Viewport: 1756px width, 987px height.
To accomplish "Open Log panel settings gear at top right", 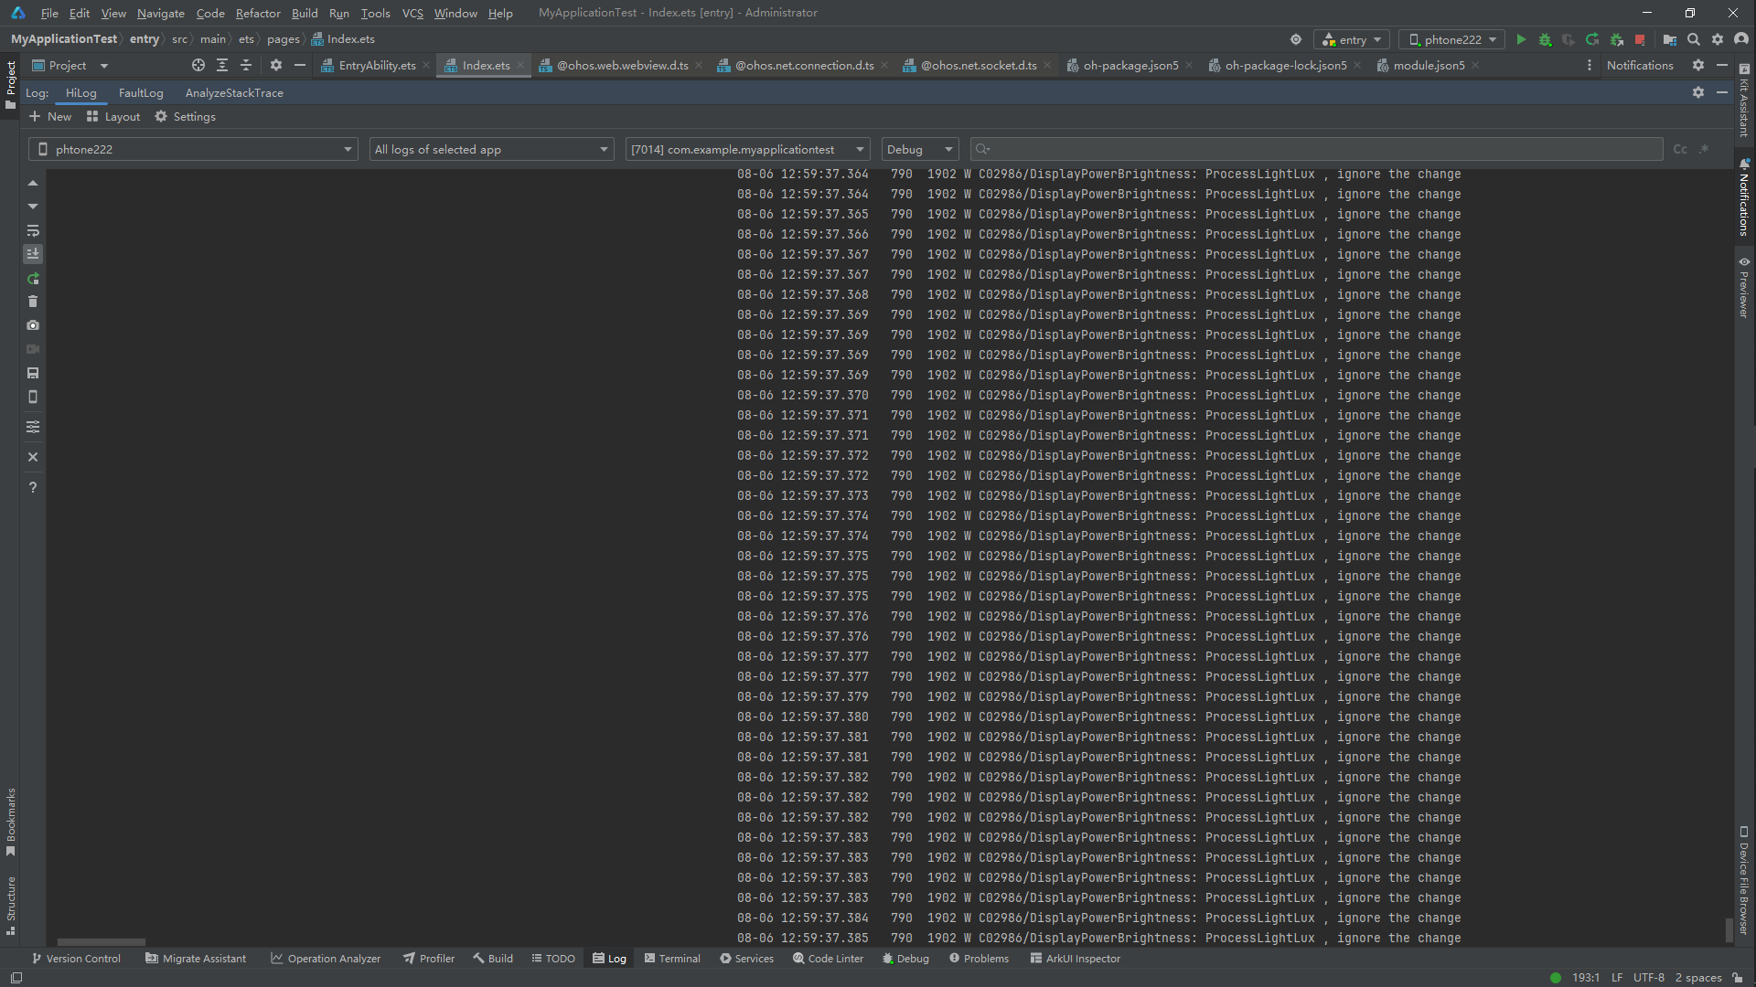I will click(1698, 92).
